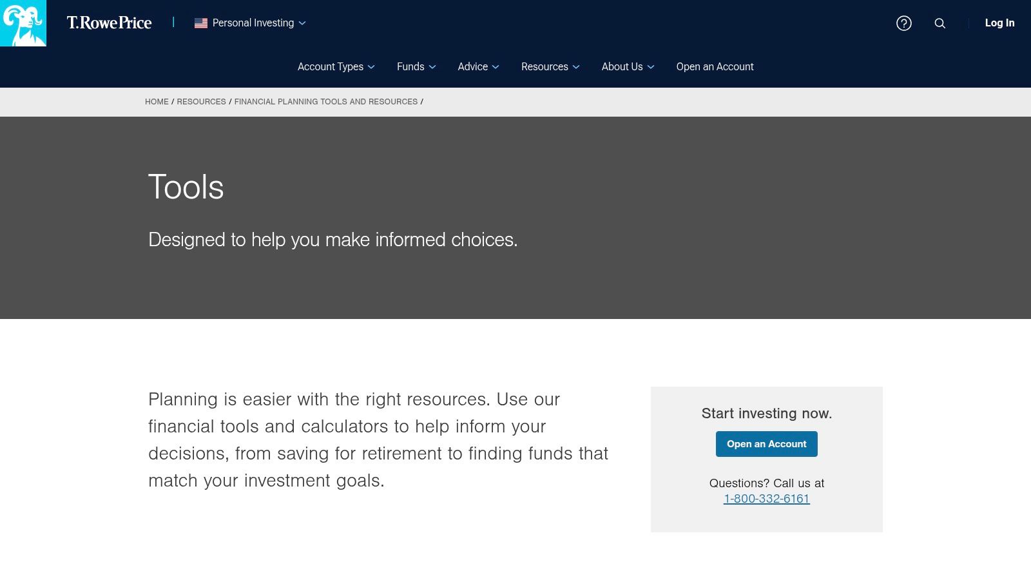1031x580 pixels.
Task: Select Open an Account in navigation bar
Action: 715,67
